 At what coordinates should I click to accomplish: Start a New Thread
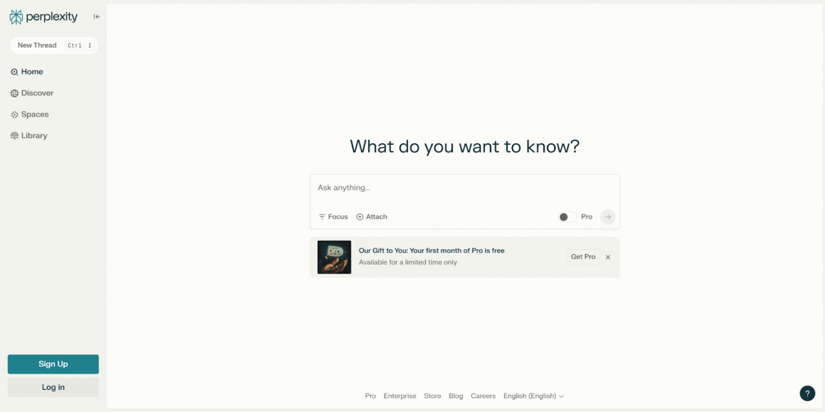[x=54, y=45]
